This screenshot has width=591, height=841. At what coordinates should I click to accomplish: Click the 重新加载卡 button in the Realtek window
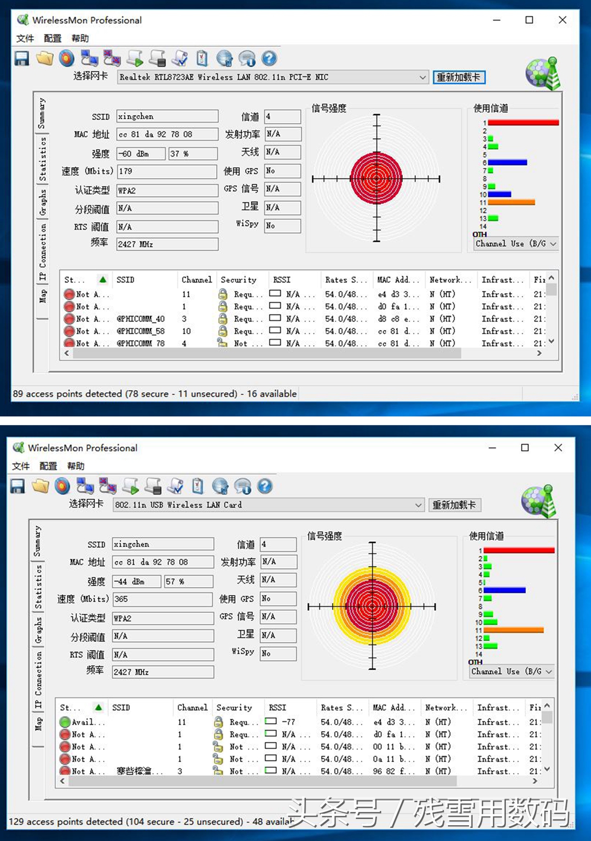coord(459,77)
